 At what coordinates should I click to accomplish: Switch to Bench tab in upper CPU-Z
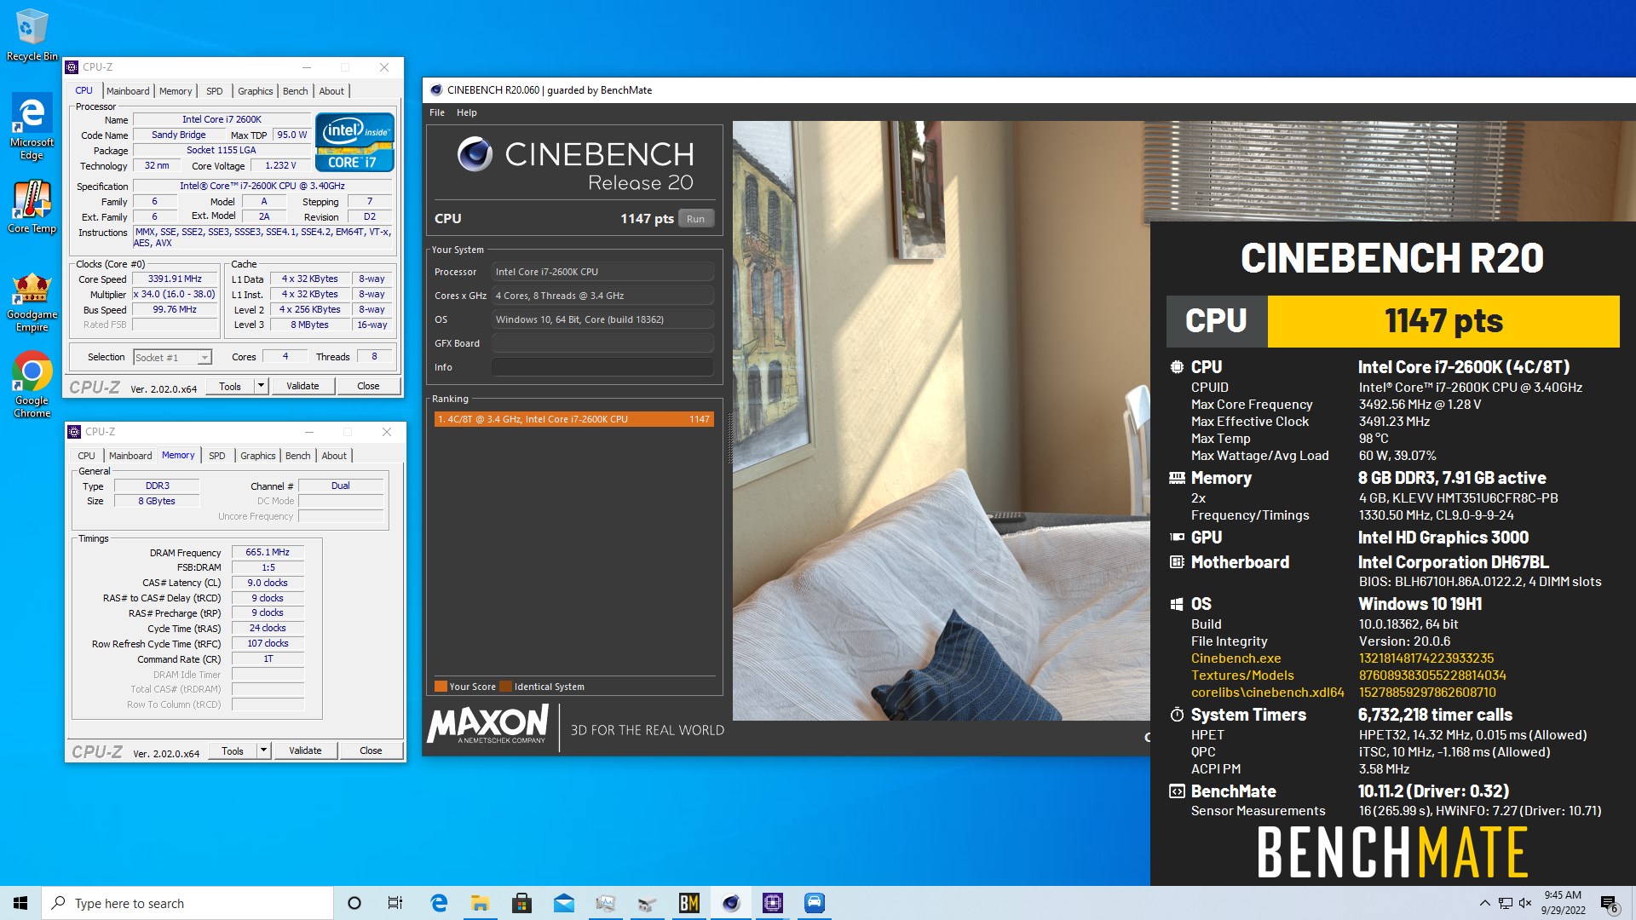(x=295, y=91)
